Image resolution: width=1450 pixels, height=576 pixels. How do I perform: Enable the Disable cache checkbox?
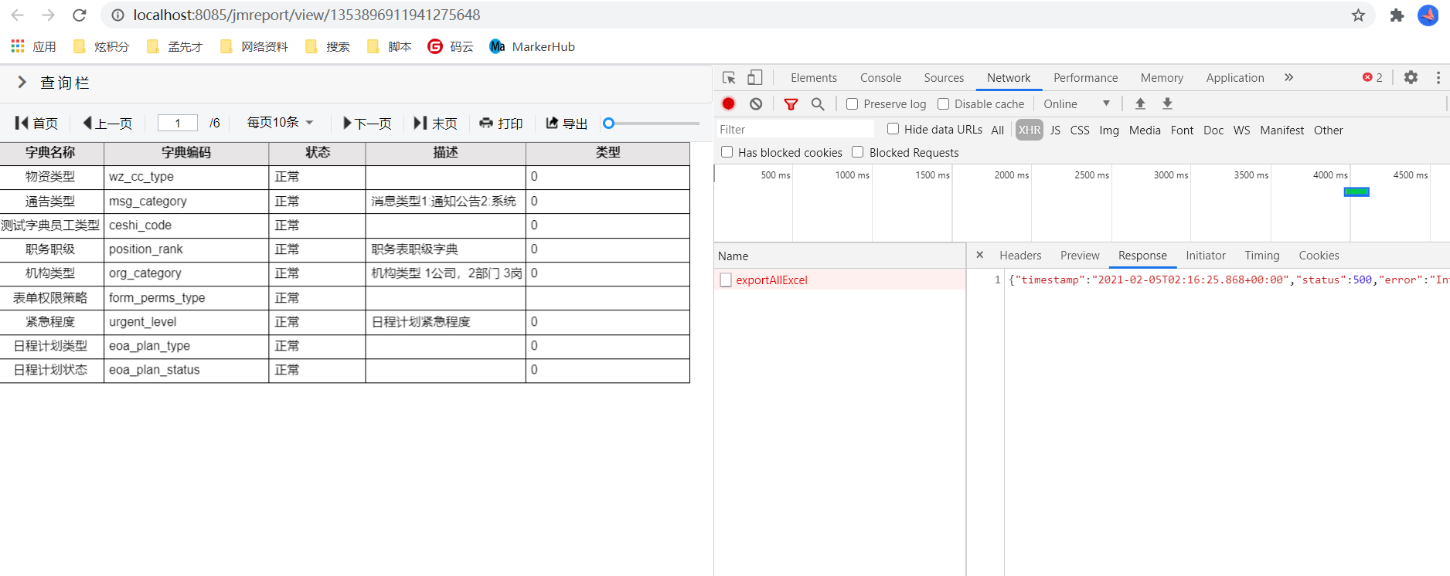point(943,103)
